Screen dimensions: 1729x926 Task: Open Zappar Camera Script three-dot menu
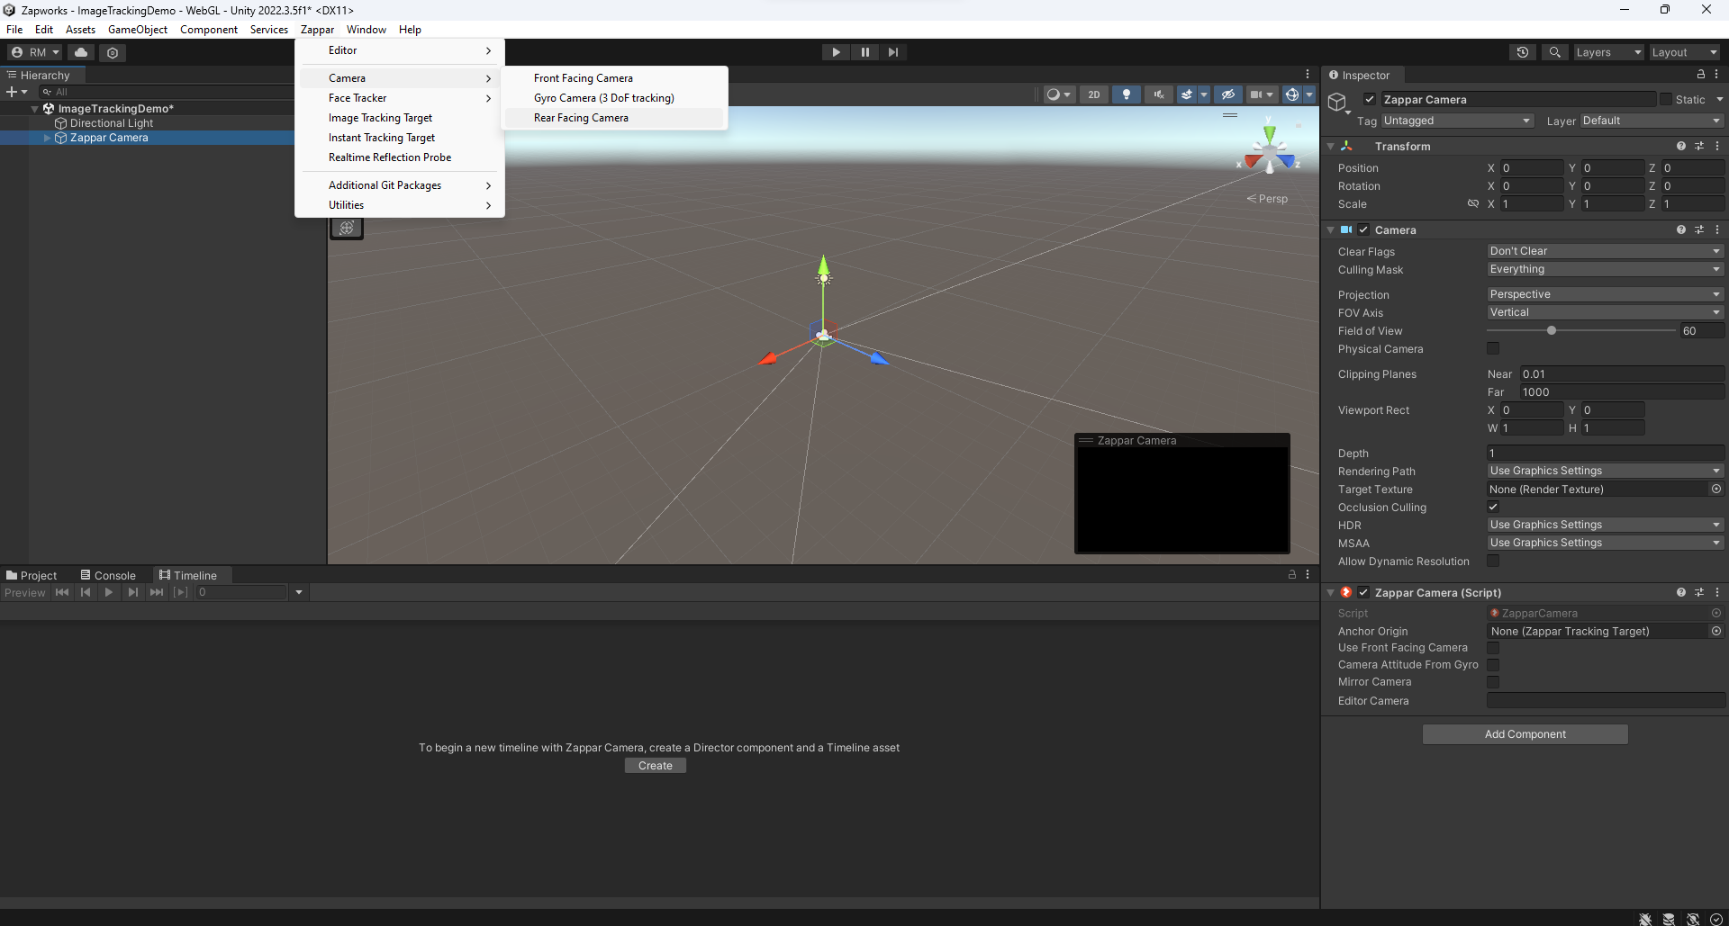(1717, 592)
